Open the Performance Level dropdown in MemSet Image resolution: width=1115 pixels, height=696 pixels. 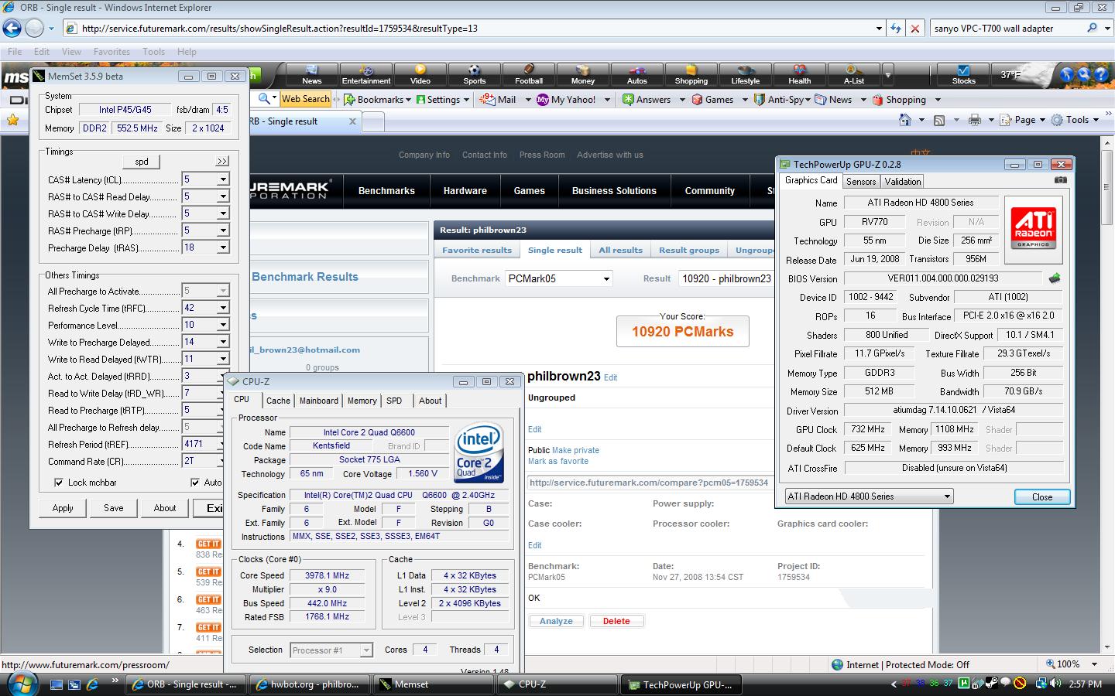pyautogui.click(x=223, y=325)
